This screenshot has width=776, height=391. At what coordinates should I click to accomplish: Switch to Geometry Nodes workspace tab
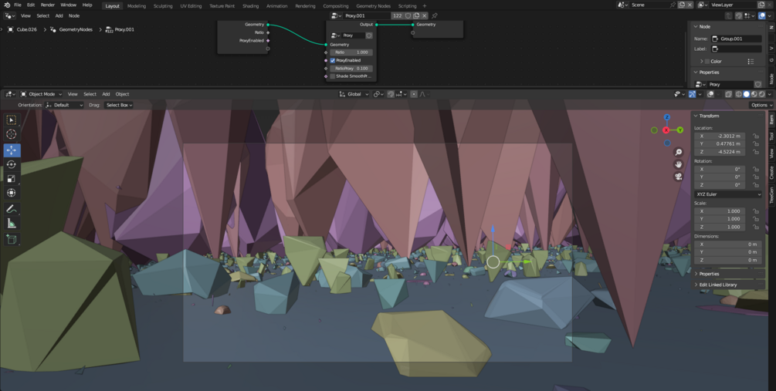click(x=373, y=6)
